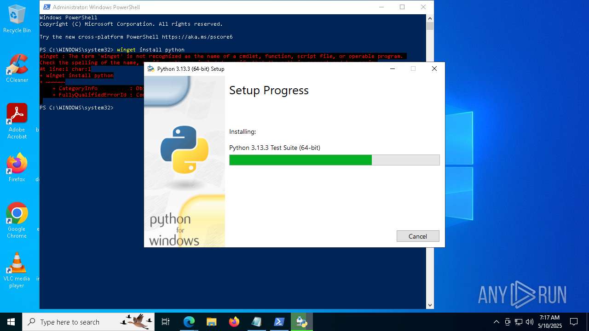Select the Google Chrome desktop shortcut

(17, 221)
